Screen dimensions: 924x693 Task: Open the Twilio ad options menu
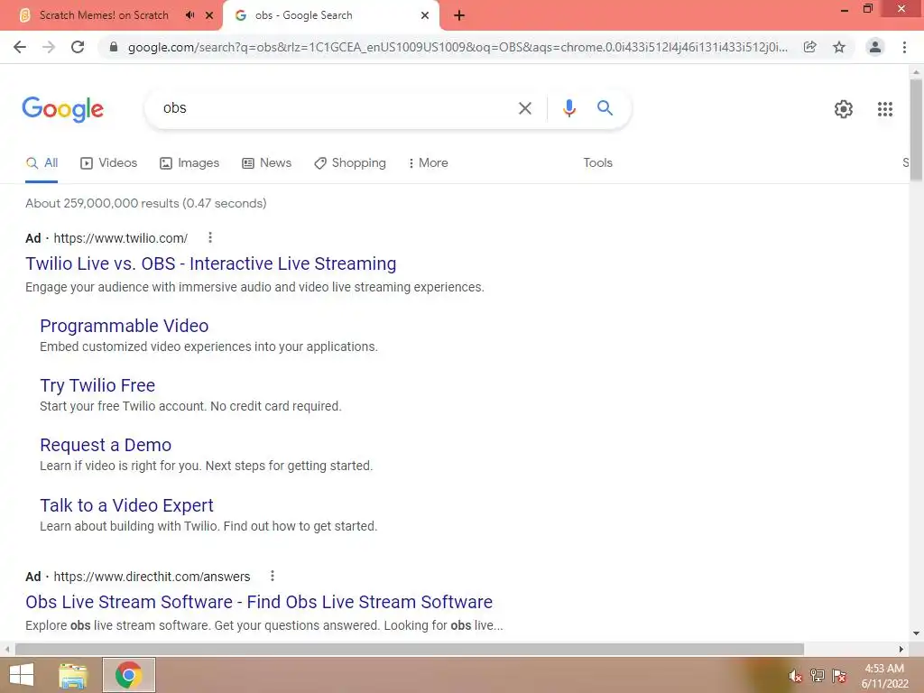[x=209, y=237]
